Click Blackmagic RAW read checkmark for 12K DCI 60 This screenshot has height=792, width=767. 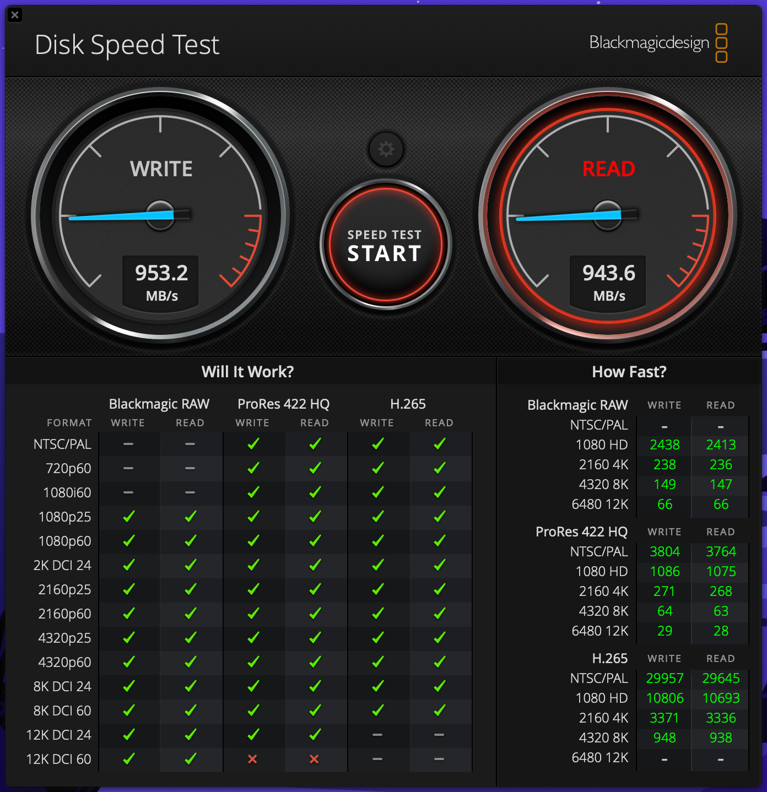point(191,759)
